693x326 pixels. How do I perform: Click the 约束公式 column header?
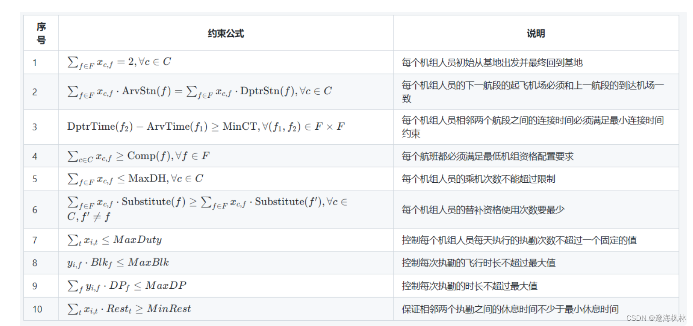coord(226,33)
